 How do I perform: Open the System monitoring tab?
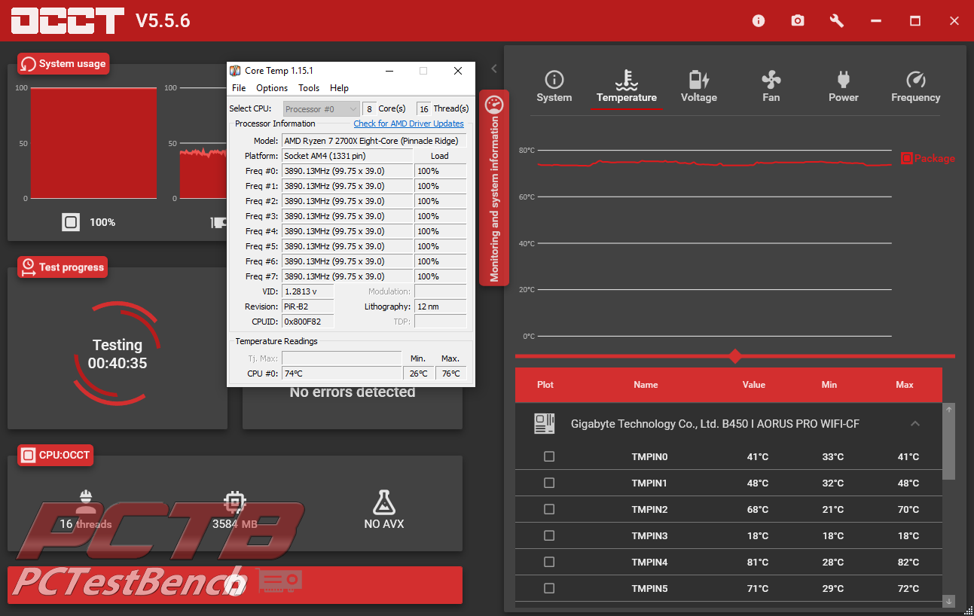point(554,87)
